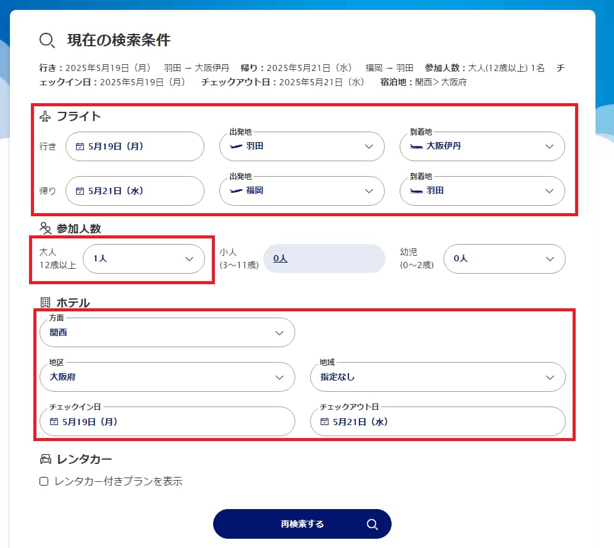Click the レンタカー付きプランを表示 label text
Viewport: 614px width, 548px height.
click(118, 481)
